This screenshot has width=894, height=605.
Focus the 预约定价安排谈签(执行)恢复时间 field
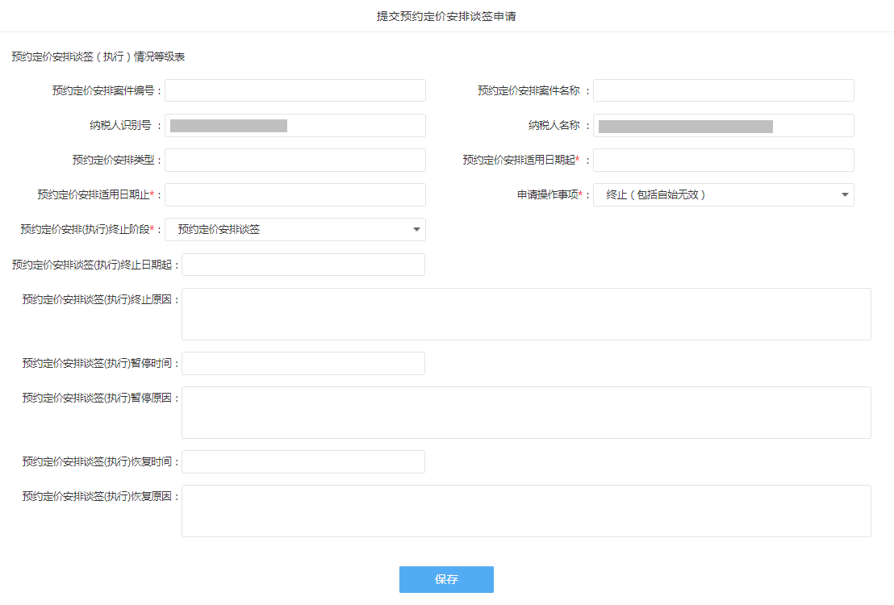(303, 461)
